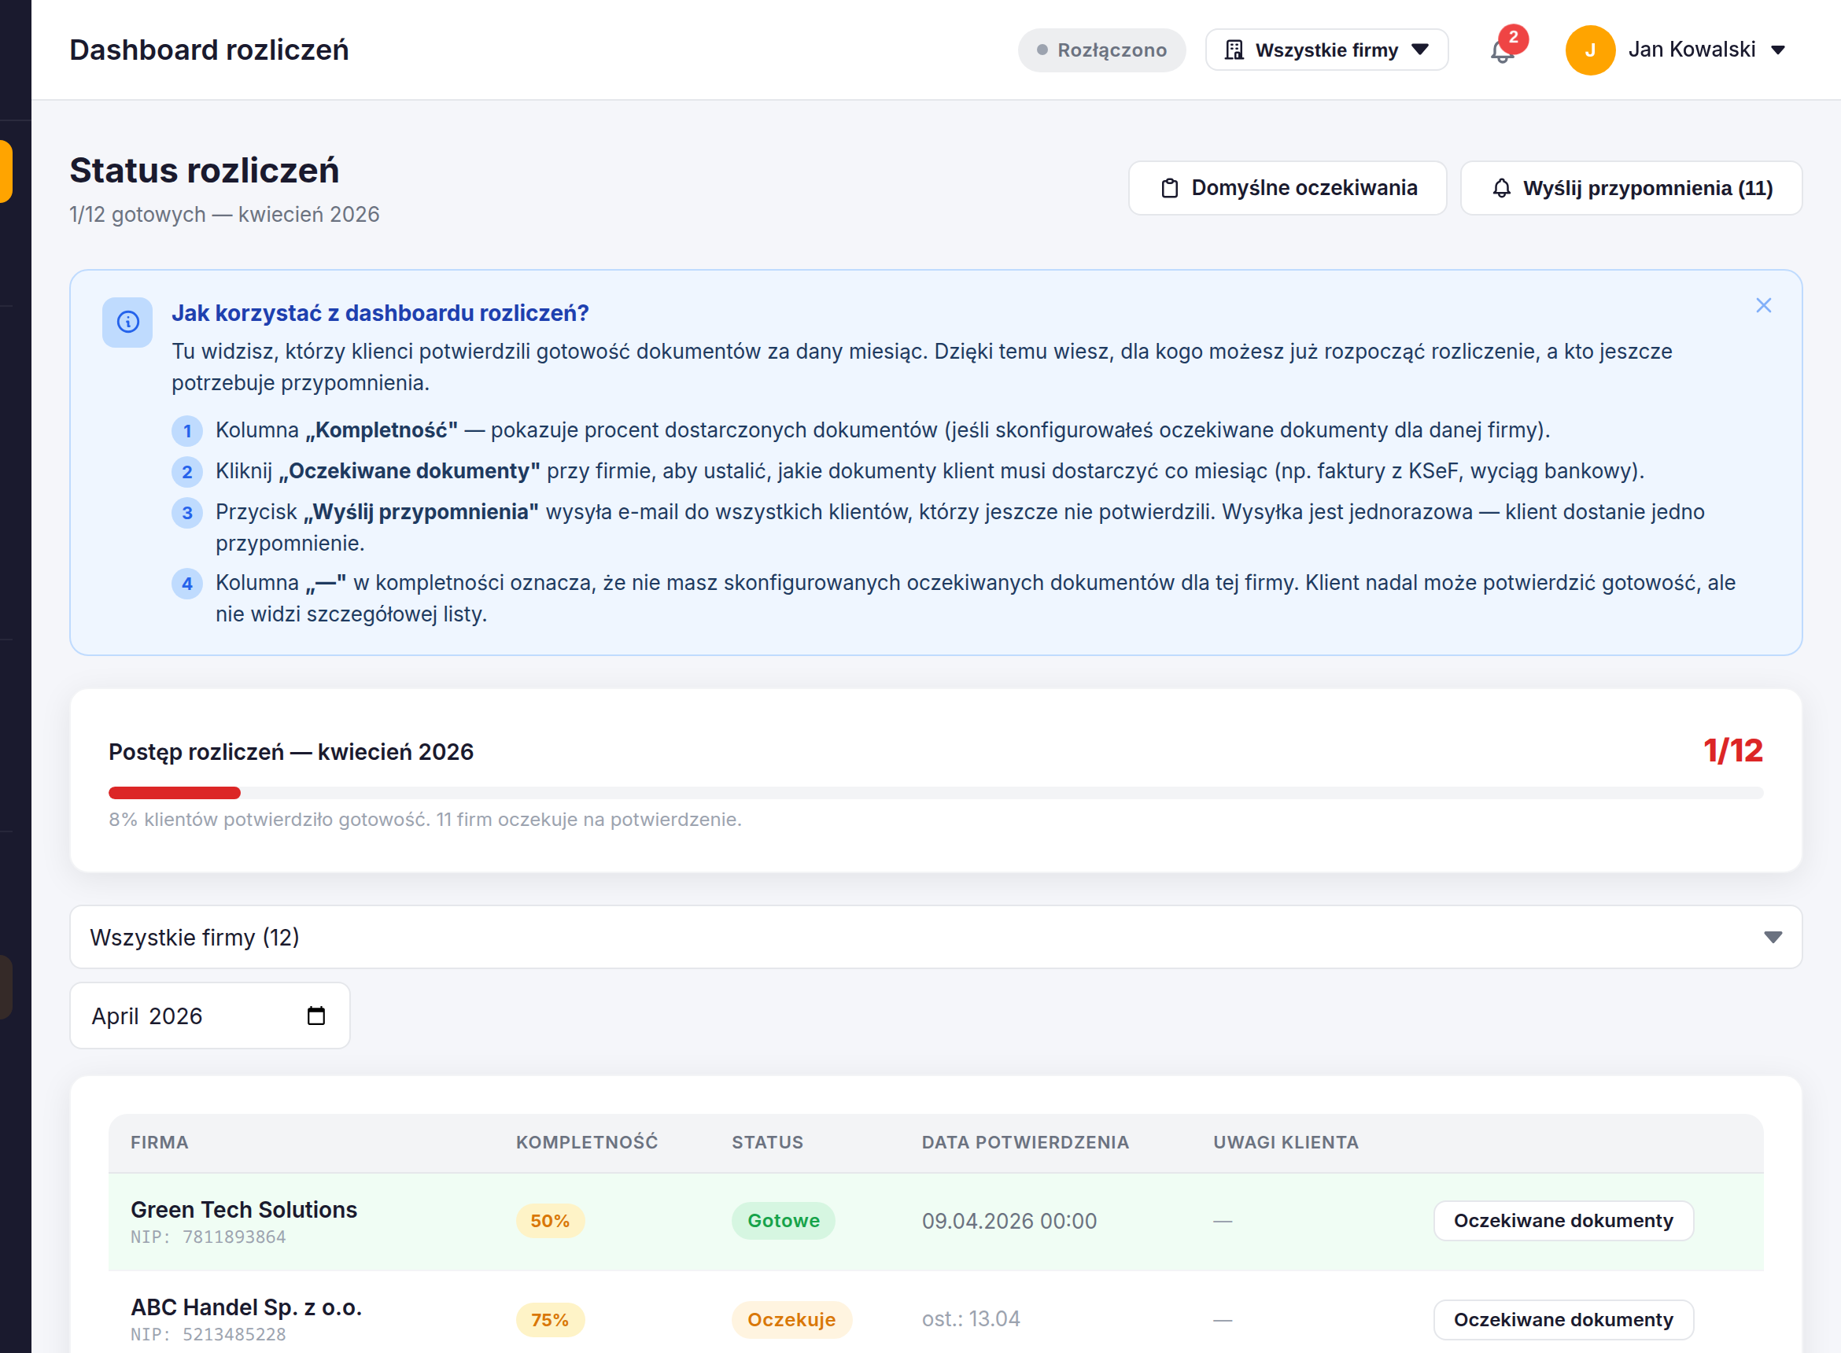Click the April 2026 month field
The width and height of the screenshot is (1841, 1353).
click(x=209, y=1016)
